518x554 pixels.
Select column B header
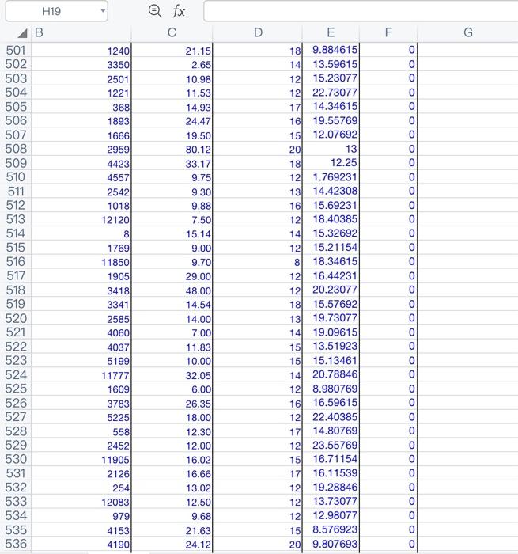(x=81, y=32)
